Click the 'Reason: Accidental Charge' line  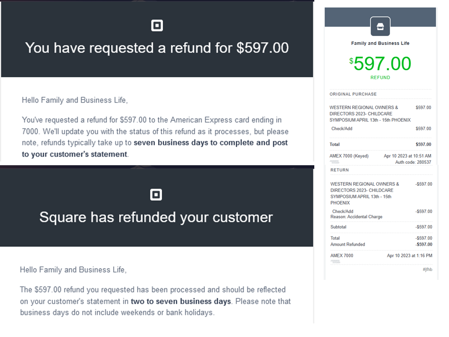tap(357, 217)
